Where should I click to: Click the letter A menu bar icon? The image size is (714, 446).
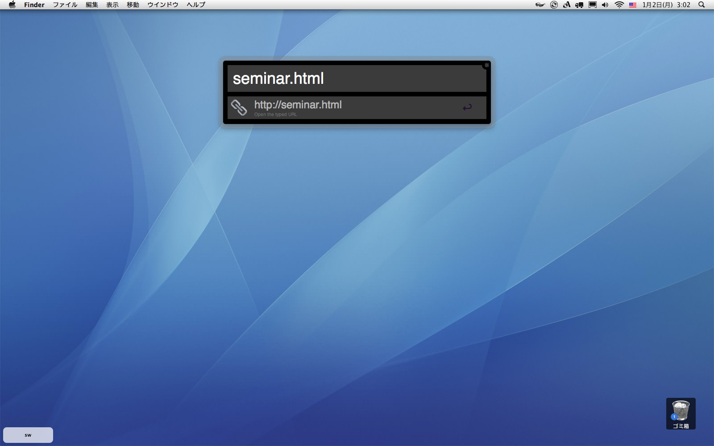point(567,5)
